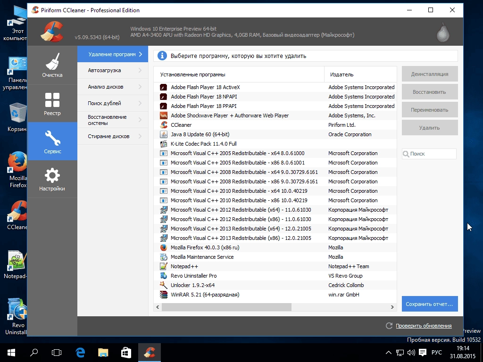The width and height of the screenshot is (483, 362).
Task: Click the Mozilla Maintenance Service icon
Action: (x=164, y=257)
